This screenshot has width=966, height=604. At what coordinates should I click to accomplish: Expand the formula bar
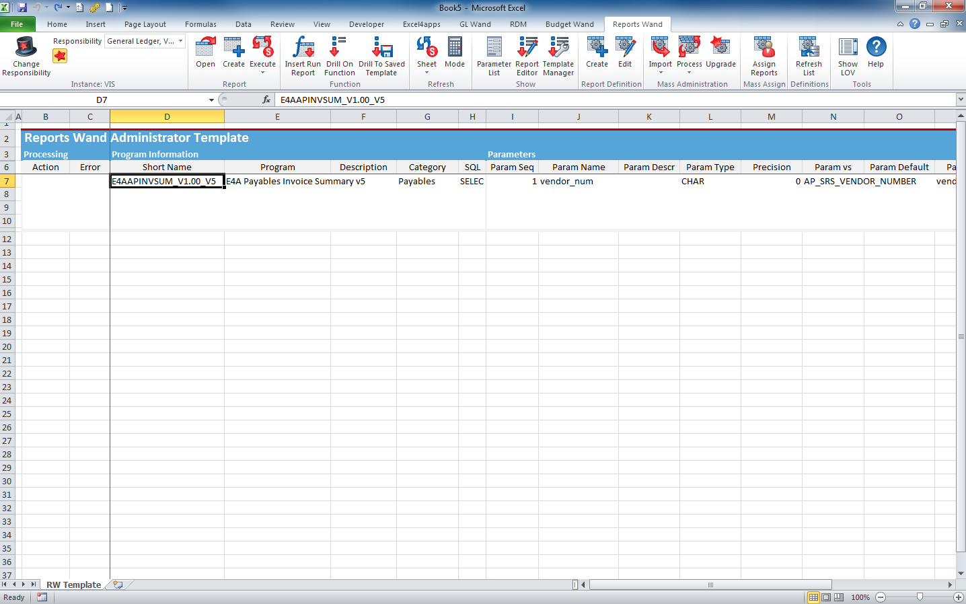961,100
